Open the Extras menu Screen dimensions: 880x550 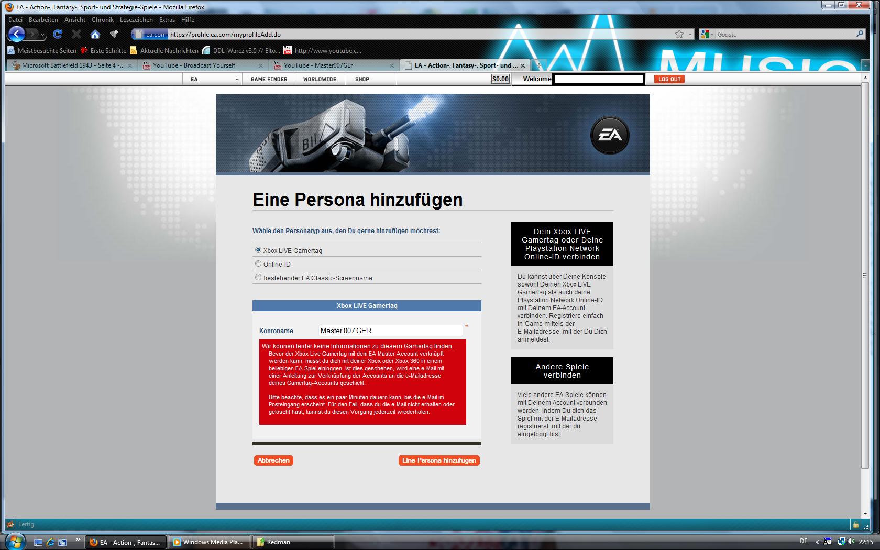(x=167, y=20)
